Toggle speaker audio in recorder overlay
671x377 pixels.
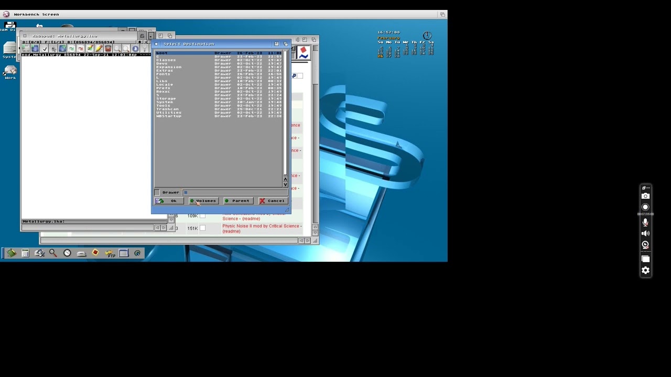coord(646,234)
